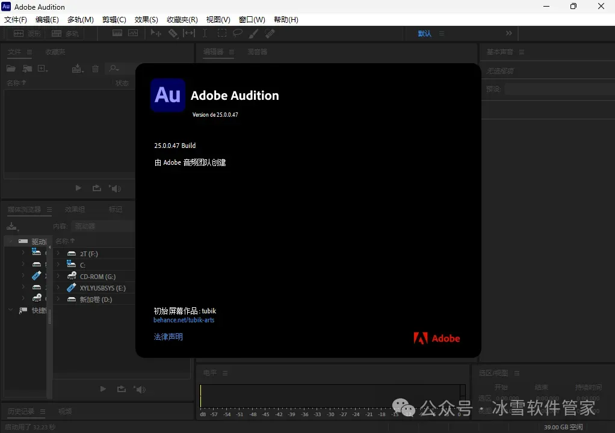Switch to the 混音器 Mixer tab

pos(258,52)
